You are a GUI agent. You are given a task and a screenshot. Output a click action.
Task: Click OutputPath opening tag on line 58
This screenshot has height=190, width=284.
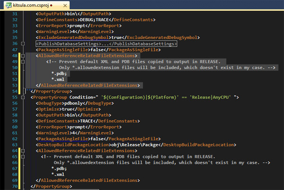[51, 115]
